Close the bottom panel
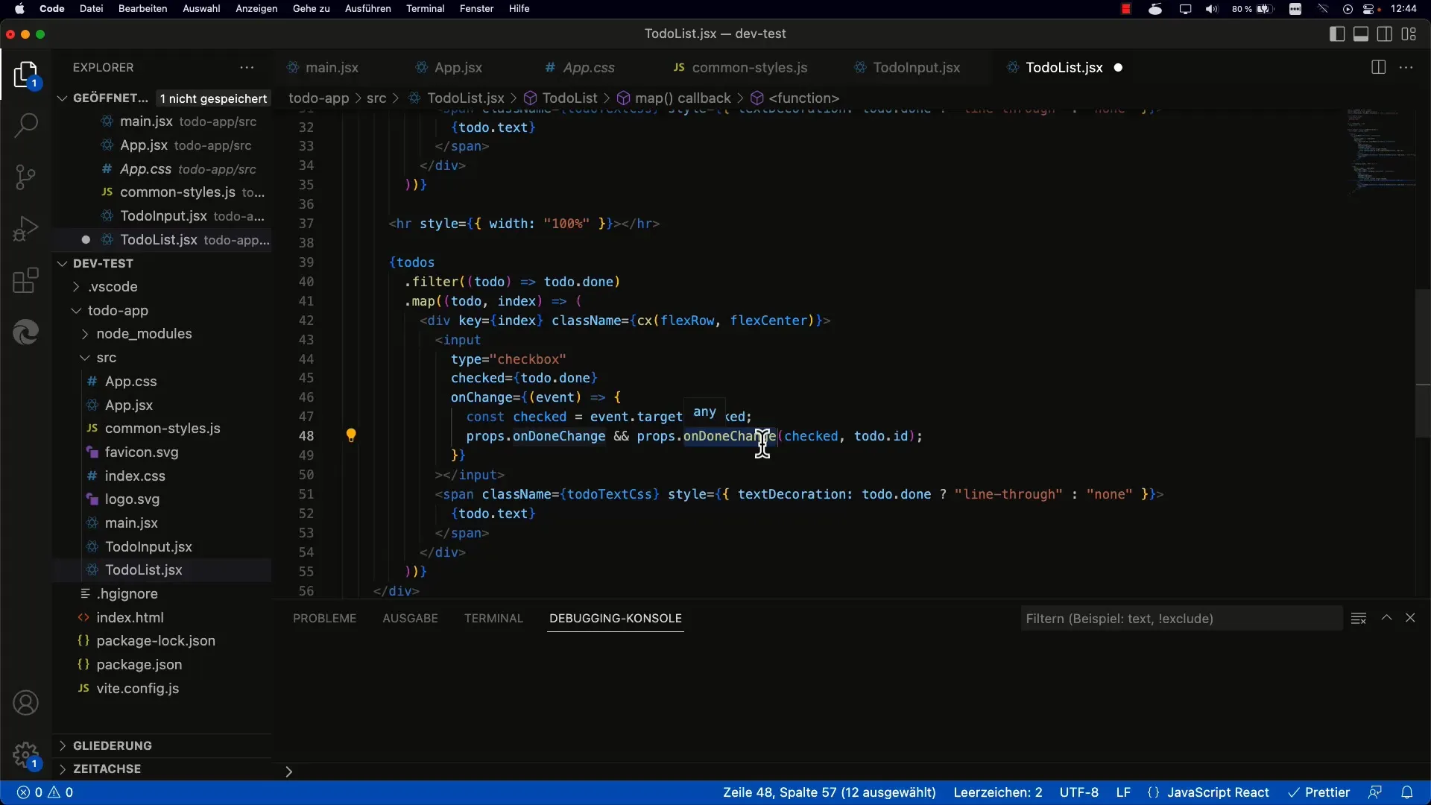 coord(1410,618)
